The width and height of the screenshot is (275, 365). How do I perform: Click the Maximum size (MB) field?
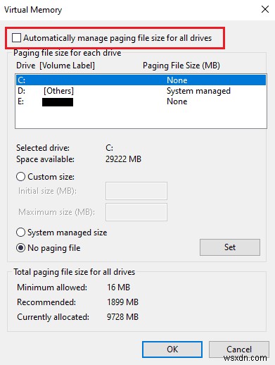136,212
